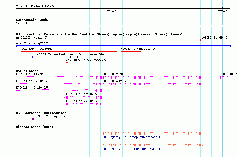
Task: Click the nsv976364 (Sudmant2013) label
Action: pyautogui.click(x=50, y=54)
